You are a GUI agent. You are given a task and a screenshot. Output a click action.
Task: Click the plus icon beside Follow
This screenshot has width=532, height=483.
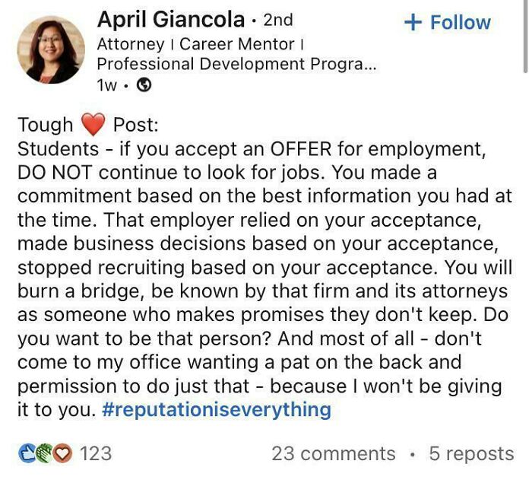coord(413,22)
